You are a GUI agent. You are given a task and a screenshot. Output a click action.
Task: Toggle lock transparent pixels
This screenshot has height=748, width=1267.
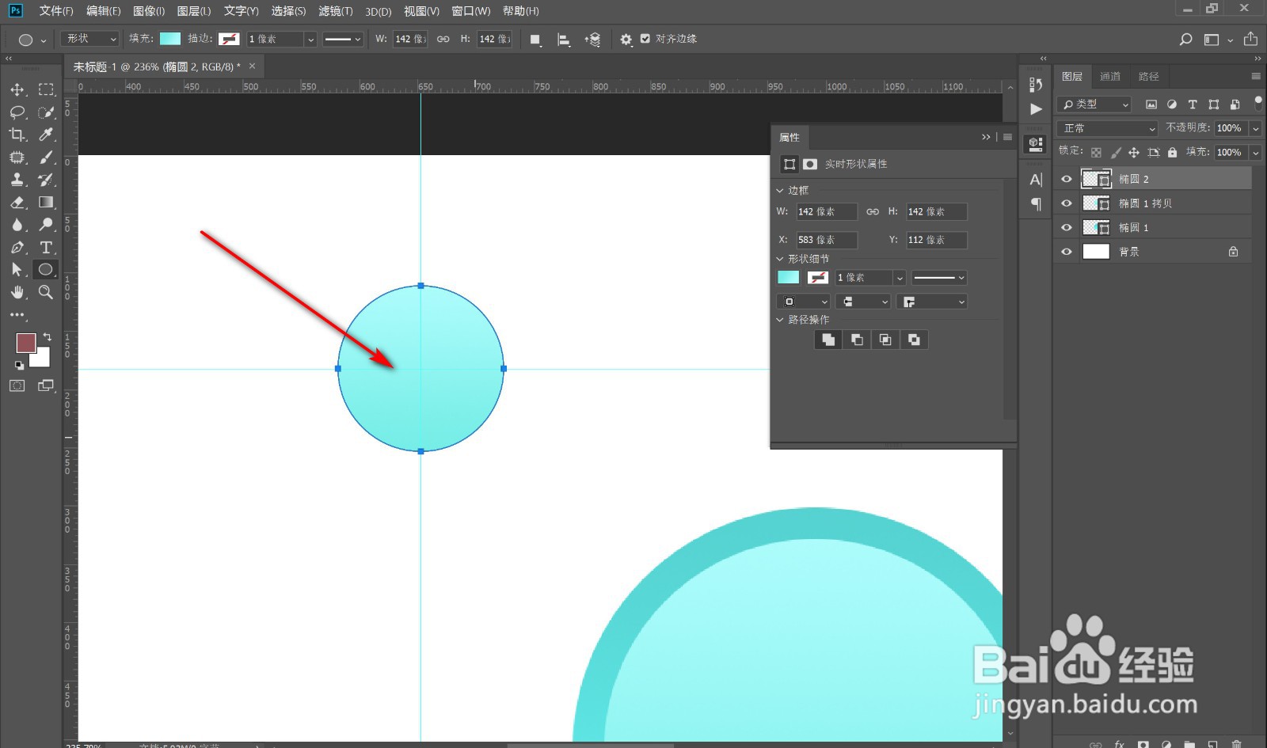click(x=1096, y=152)
